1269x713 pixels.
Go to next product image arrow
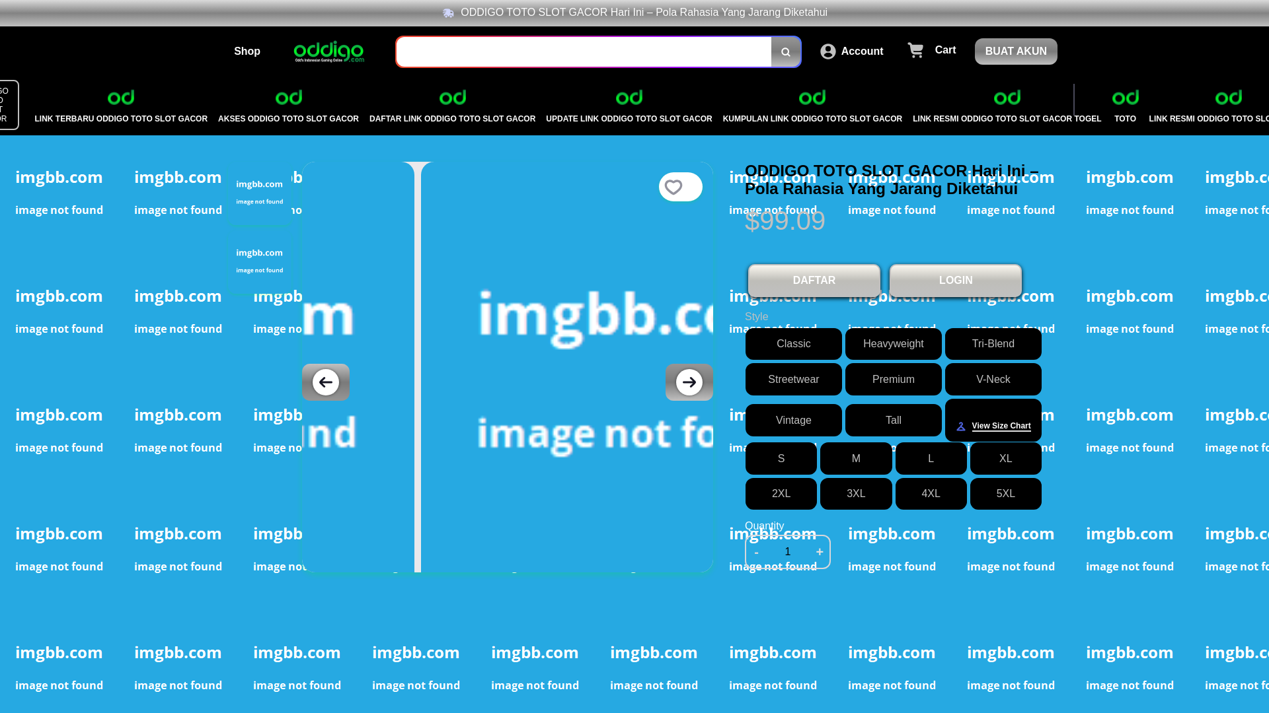coord(689,382)
